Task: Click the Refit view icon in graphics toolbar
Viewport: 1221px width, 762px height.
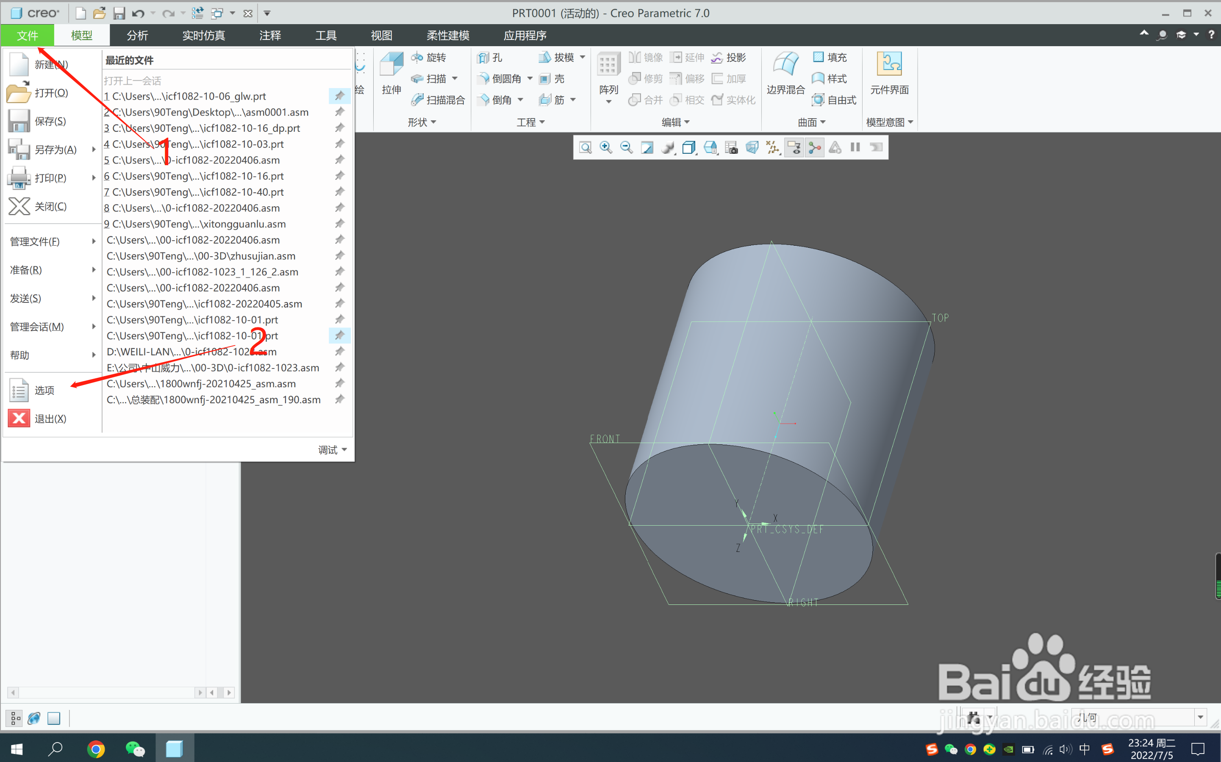Action: (585, 147)
